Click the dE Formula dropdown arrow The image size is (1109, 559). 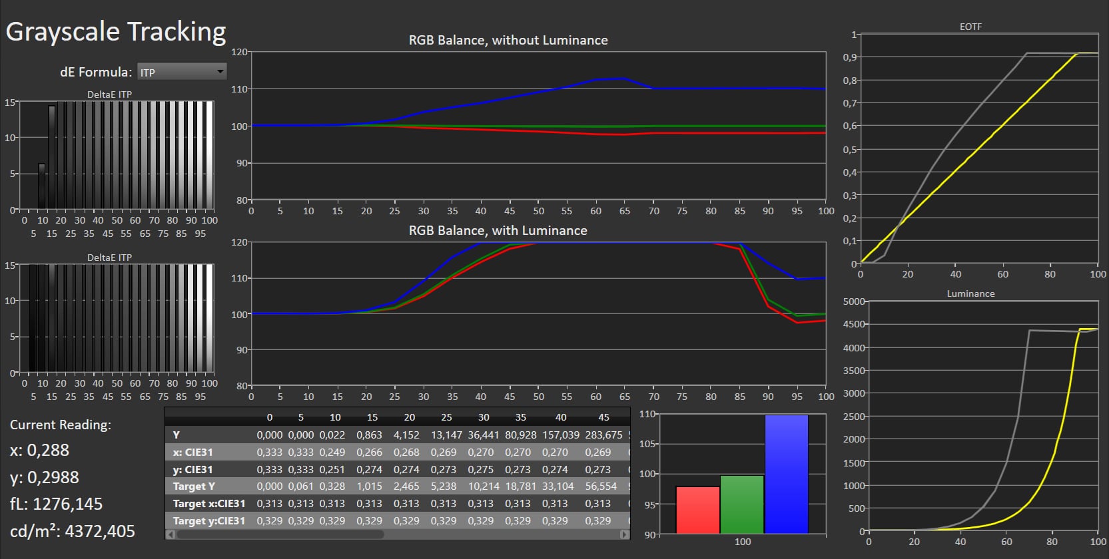tap(220, 72)
